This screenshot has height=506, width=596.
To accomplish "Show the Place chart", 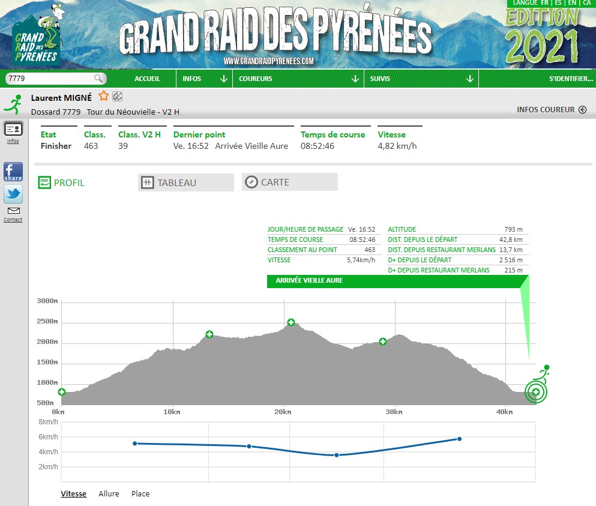I will (140, 493).
